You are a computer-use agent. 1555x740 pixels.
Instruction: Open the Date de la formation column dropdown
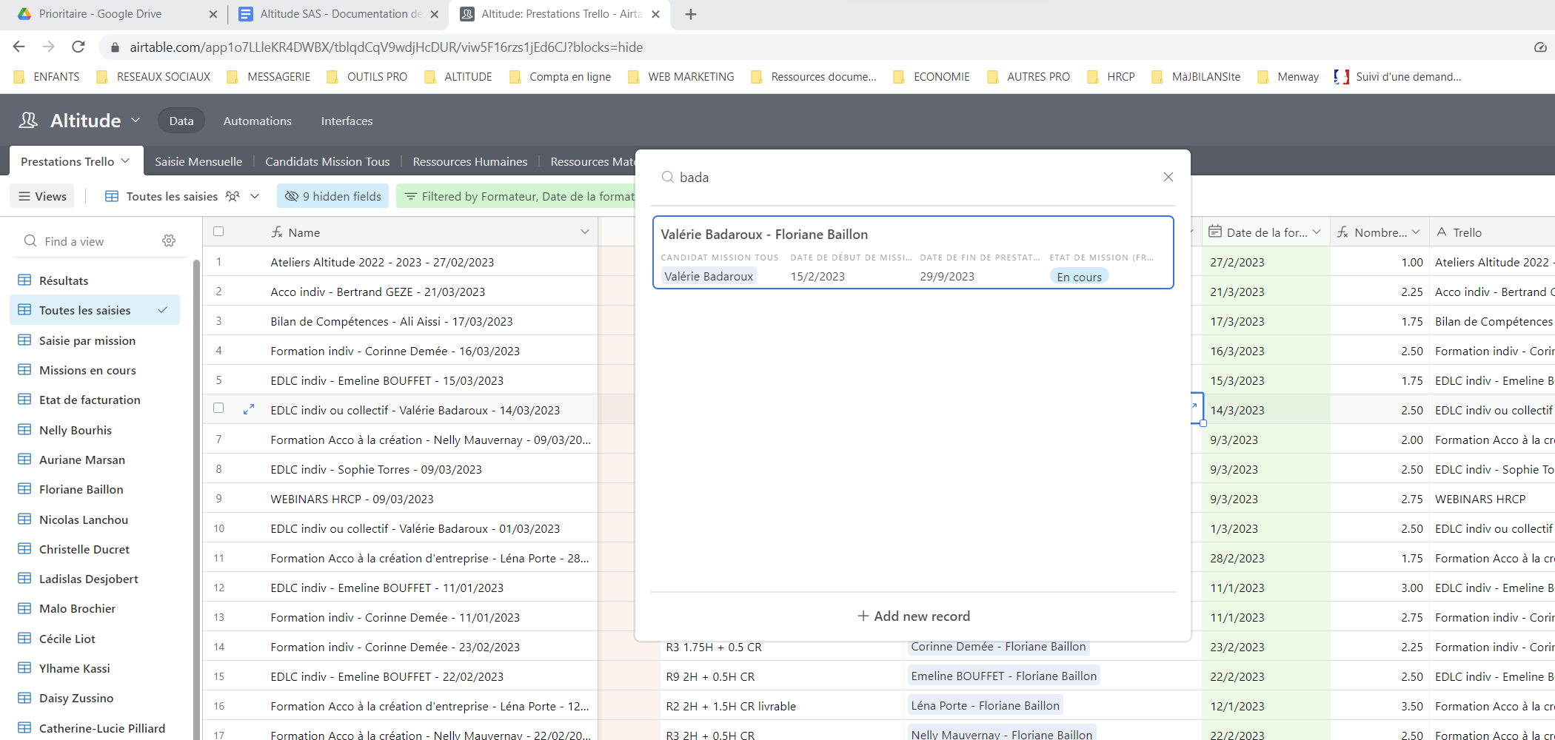point(1317,232)
